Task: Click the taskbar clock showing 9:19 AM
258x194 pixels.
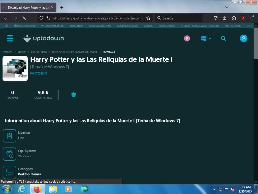Action: click(x=245, y=189)
